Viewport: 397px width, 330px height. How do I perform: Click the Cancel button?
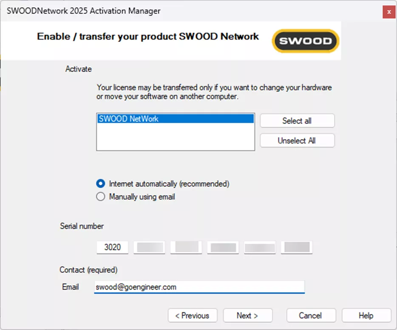tap(311, 316)
